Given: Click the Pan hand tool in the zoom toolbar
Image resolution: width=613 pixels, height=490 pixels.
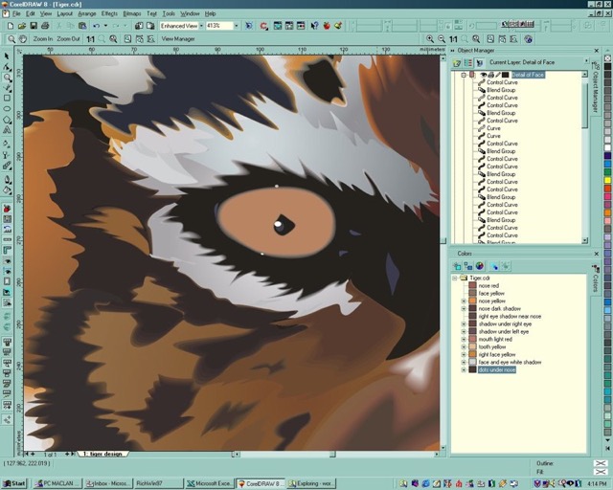Looking at the screenshot, I should 23,39.
